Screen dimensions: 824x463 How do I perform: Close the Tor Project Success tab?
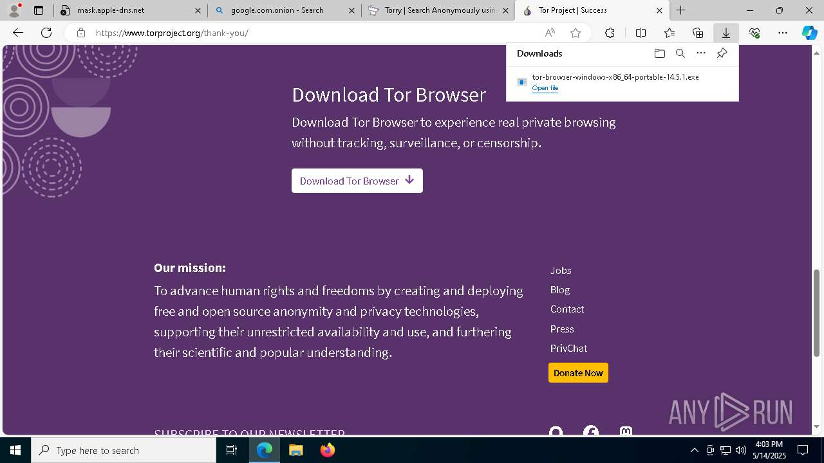pos(659,10)
